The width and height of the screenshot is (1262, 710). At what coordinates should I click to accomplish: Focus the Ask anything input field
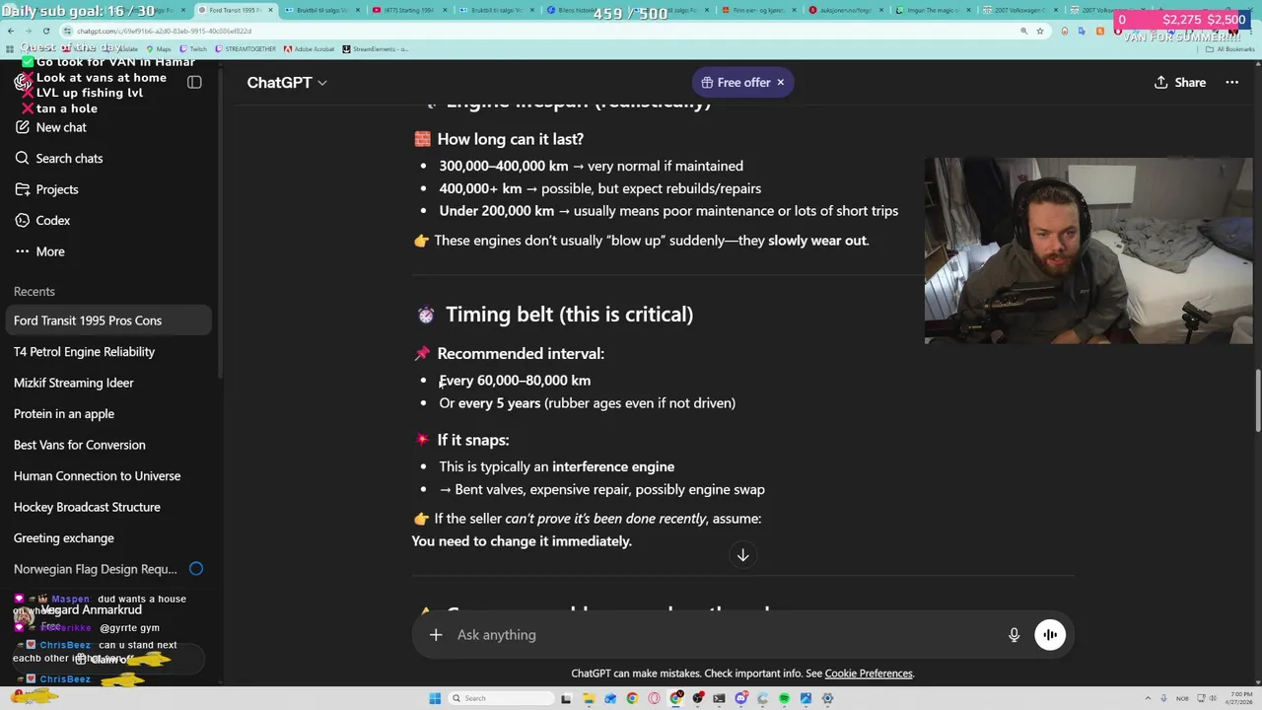(x=725, y=635)
